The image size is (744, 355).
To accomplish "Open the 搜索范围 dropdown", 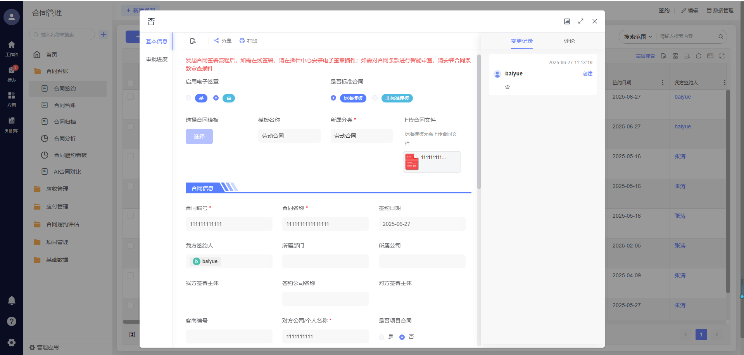I will coord(638,37).
